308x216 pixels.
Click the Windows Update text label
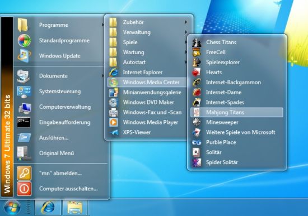coord(60,56)
